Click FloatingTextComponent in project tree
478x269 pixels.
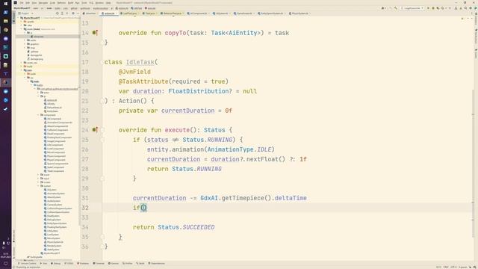[59, 137]
